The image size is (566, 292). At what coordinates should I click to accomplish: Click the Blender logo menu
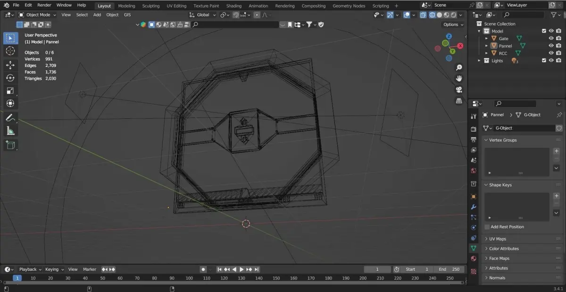[6, 5]
